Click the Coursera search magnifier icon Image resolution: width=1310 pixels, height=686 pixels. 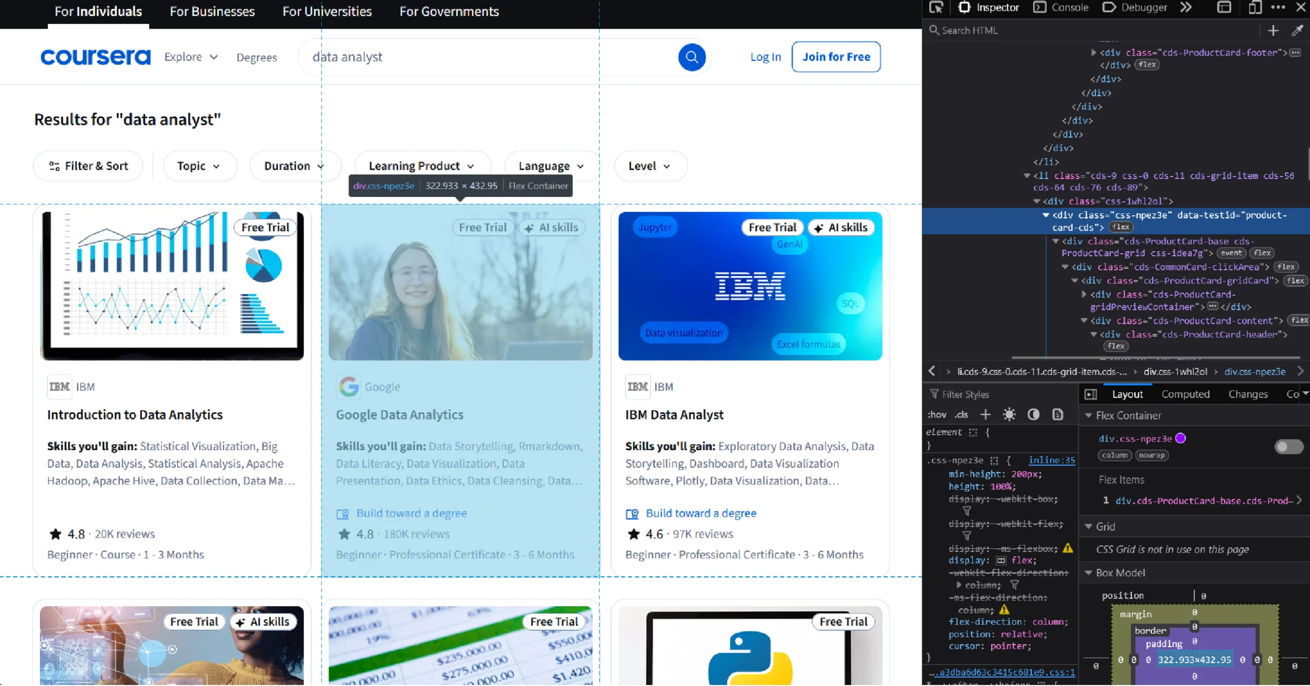tap(692, 57)
